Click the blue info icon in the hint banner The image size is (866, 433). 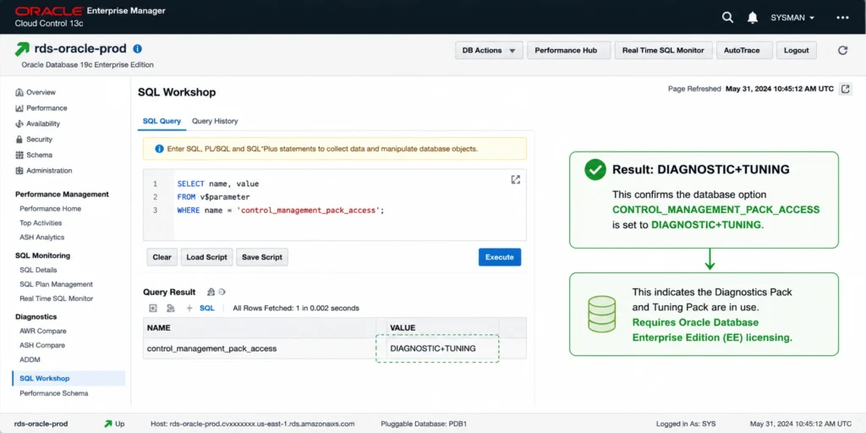tap(159, 149)
